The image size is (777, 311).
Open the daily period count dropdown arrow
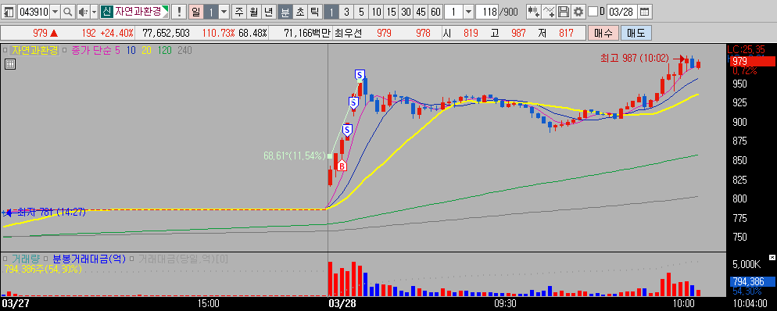pyautogui.click(x=224, y=12)
